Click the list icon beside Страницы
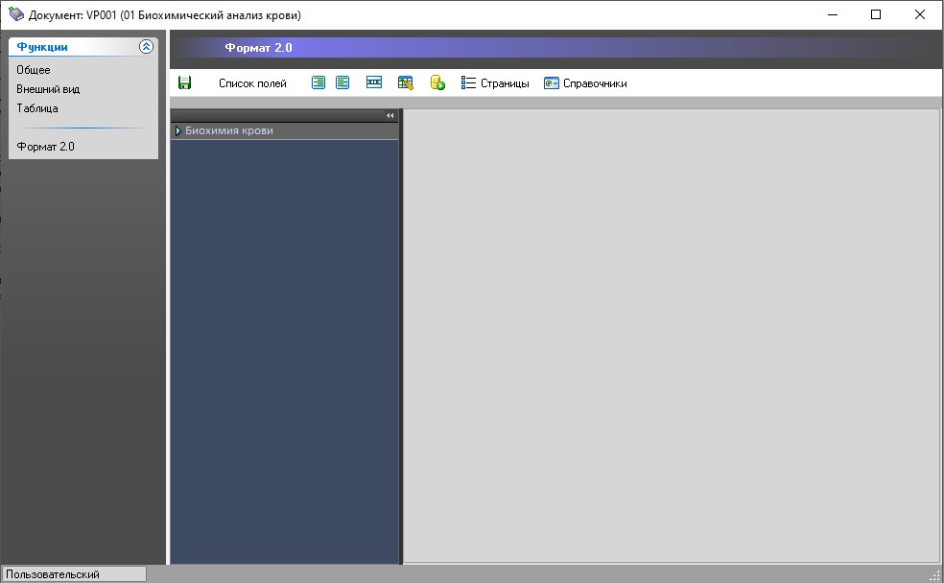944x583 pixels. pos(469,83)
